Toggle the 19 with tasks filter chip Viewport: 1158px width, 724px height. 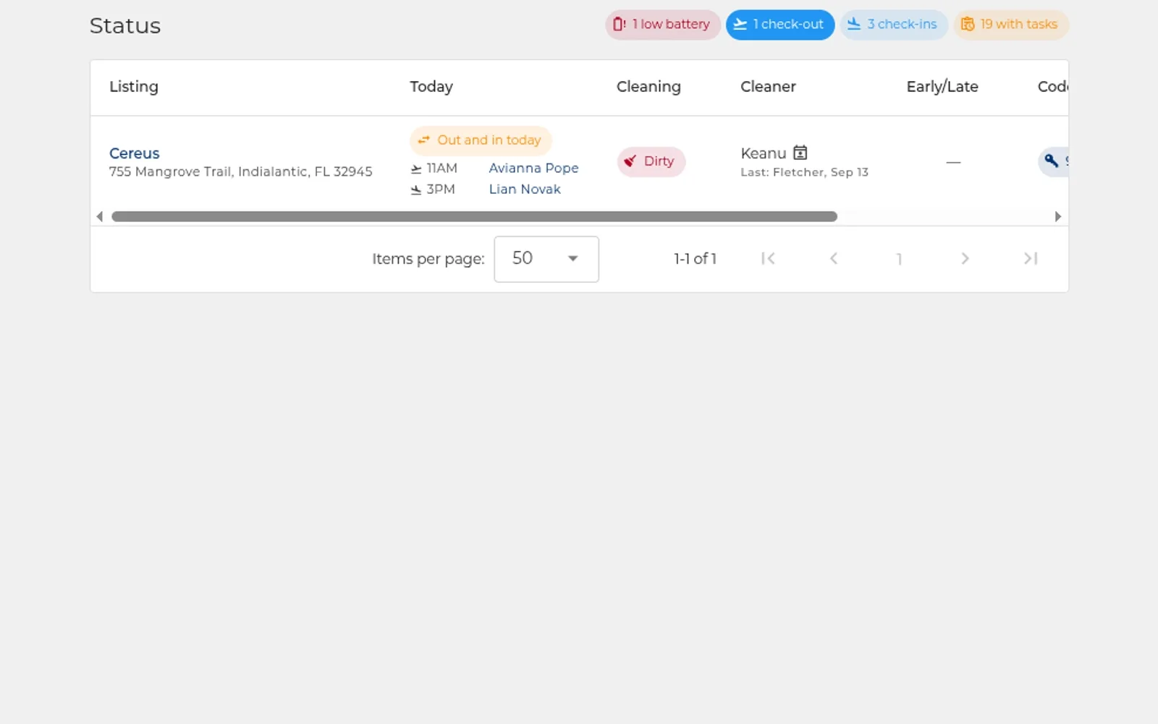(x=1011, y=25)
